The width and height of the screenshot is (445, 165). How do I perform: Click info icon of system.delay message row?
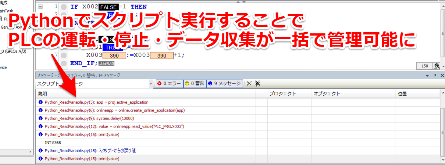40,118
